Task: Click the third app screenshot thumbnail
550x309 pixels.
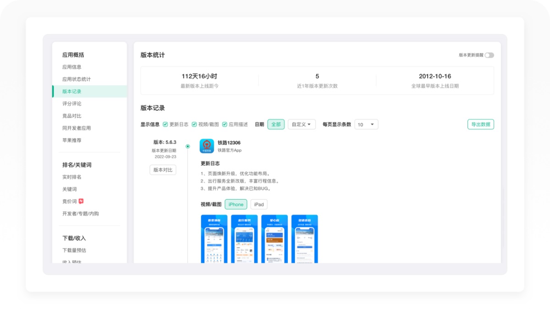Action: tap(275, 239)
